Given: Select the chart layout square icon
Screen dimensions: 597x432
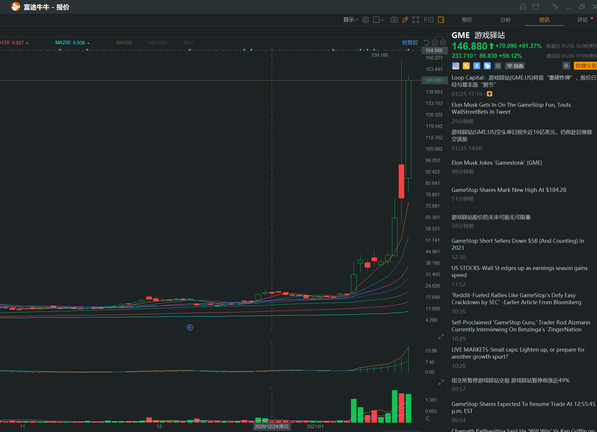Looking at the screenshot, I should point(376,20).
